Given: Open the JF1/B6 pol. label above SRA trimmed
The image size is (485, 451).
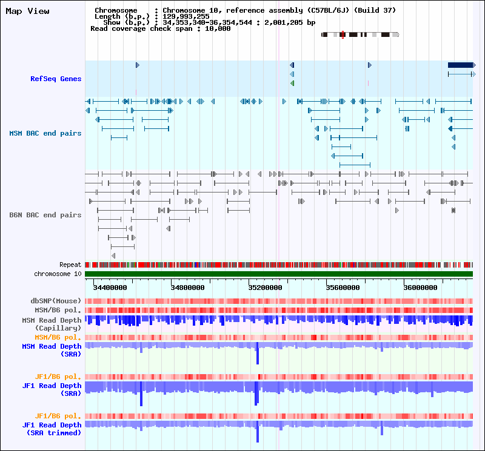Looking at the screenshot, I should (58, 416).
